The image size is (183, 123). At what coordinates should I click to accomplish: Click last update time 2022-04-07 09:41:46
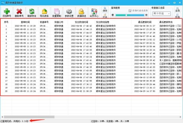point(145,36)
